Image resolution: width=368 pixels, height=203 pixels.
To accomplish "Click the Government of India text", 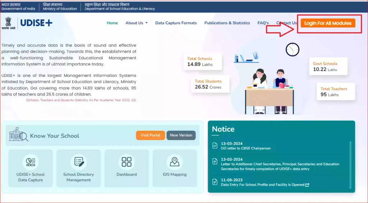I will click(x=18, y=9).
